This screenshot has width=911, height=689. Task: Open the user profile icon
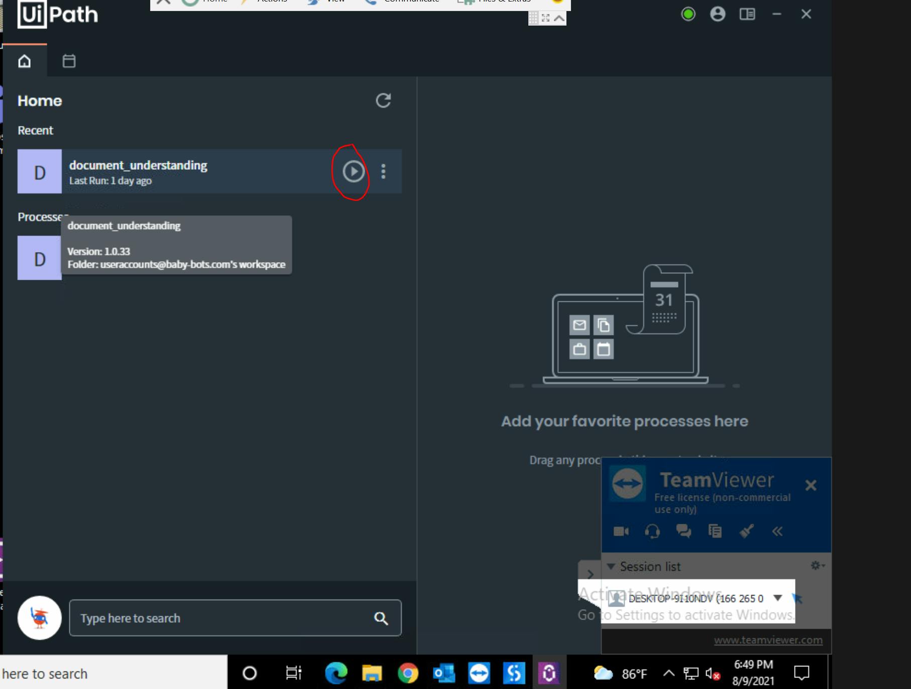point(718,14)
